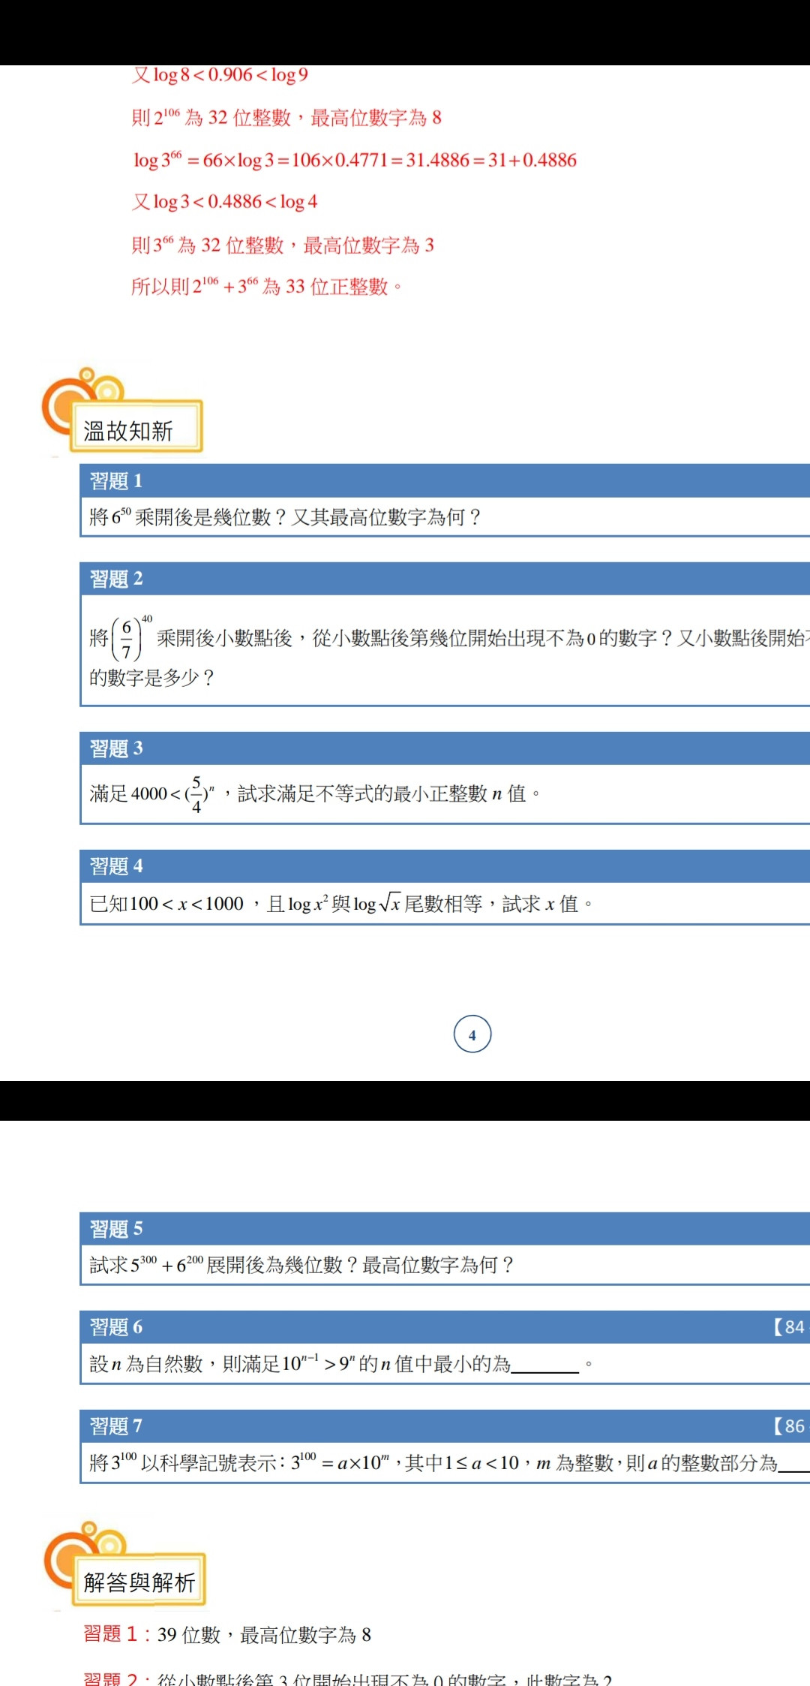This screenshot has width=810, height=1686.
Task: Click the 【86 tag in 習題 7 header
Action: click(x=789, y=1426)
